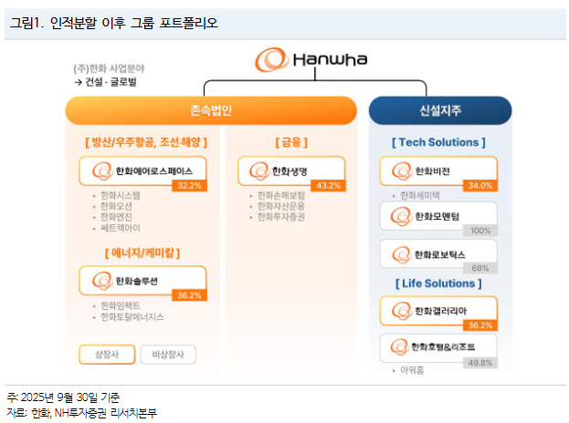Screen dimensions: 569x423
Task: Select the 비상장사 legend button
Action: (167, 353)
